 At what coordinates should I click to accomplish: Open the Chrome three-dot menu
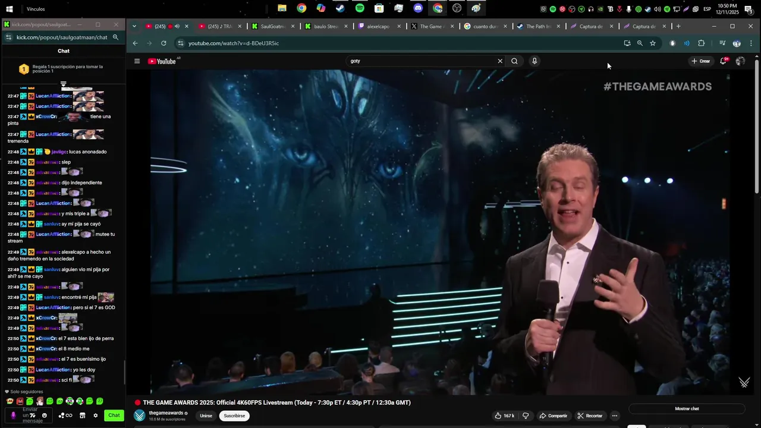click(x=751, y=43)
